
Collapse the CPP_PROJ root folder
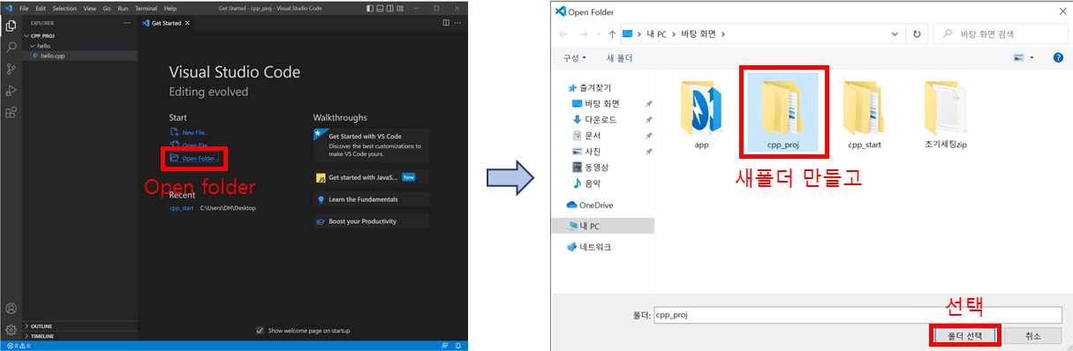tap(41, 37)
